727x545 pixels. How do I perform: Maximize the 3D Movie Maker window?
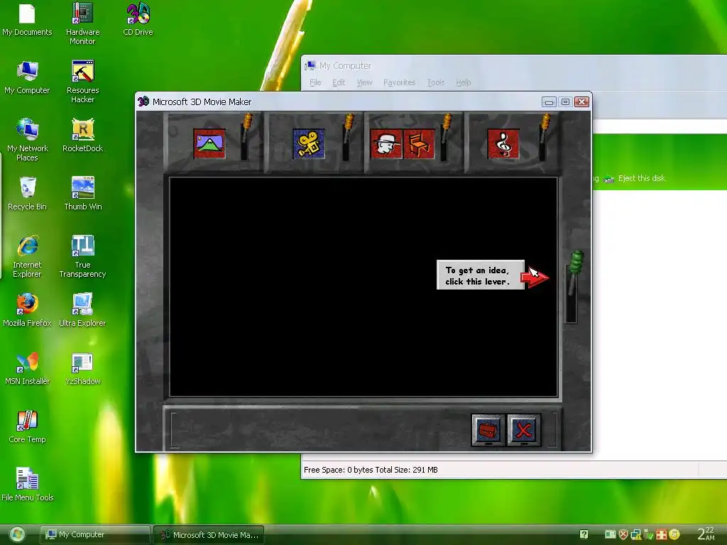[x=565, y=102]
